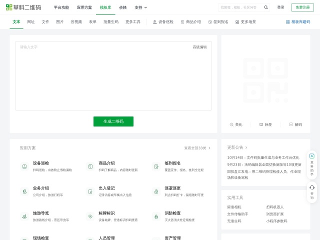
Task: Open the 无痕生码 tool link
Action: click(234, 221)
